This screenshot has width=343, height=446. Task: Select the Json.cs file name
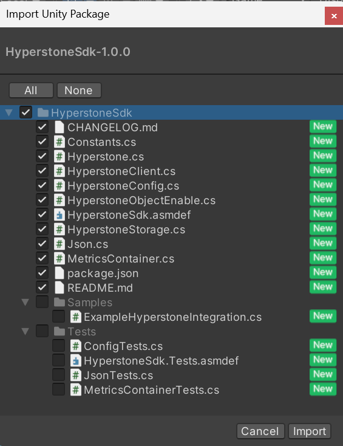pos(88,244)
